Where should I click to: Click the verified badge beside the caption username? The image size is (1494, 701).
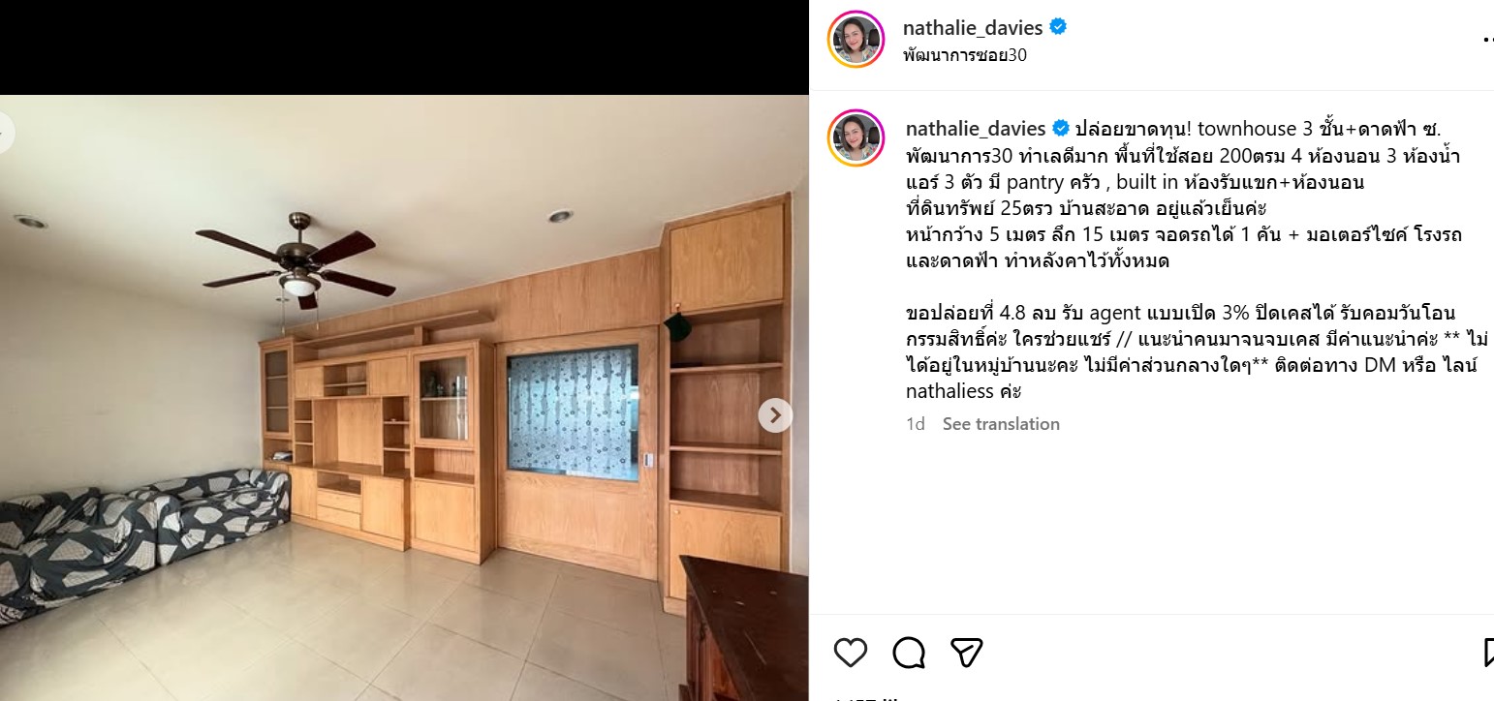pos(1061,128)
